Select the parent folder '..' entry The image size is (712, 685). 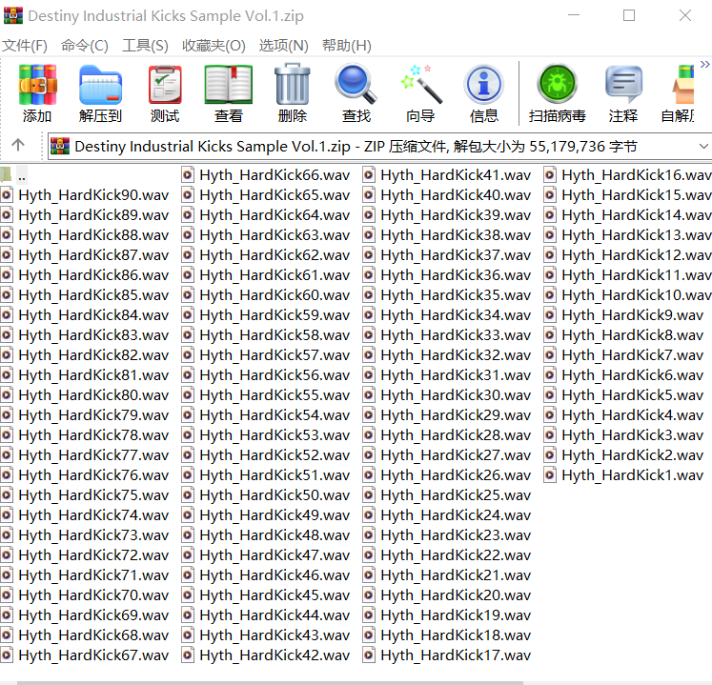coord(21,175)
